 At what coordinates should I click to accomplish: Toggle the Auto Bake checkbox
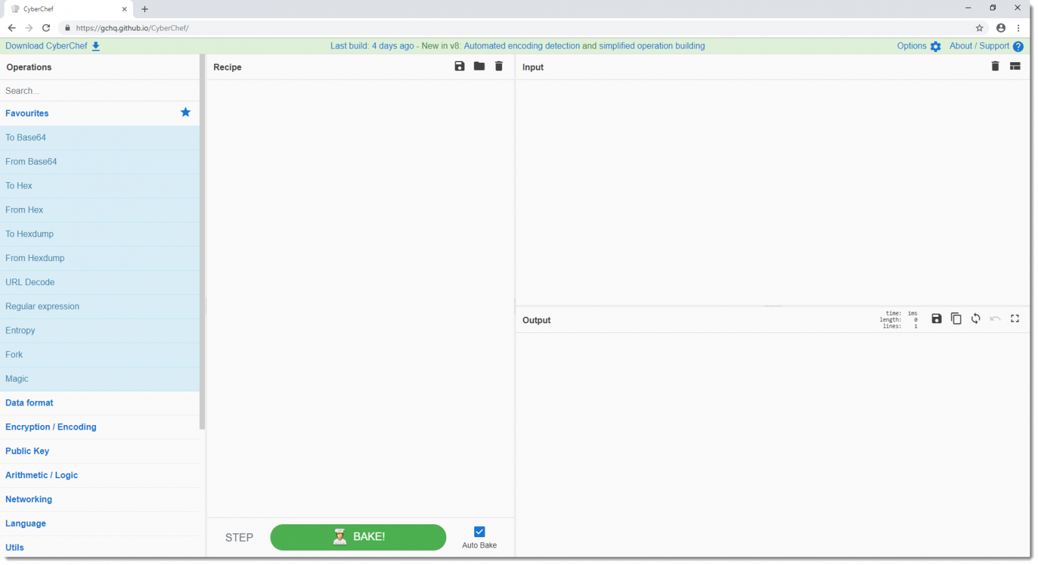click(479, 532)
